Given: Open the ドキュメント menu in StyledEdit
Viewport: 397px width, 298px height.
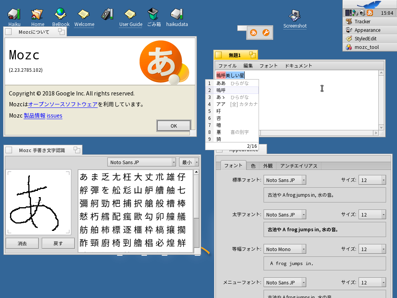Looking at the screenshot, I should coord(298,66).
